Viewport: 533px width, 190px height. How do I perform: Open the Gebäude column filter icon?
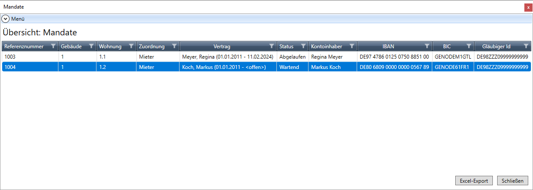click(x=91, y=46)
